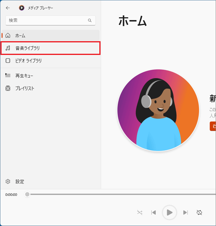
Task: Focus the 検索 search field
Action: click(x=50, y=20)
